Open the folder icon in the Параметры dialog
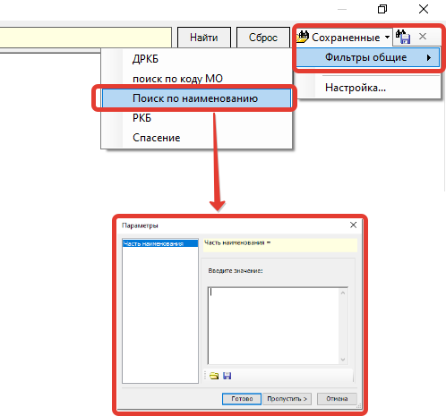The height and width of the screenshot is (416, 446). point(214,376)
